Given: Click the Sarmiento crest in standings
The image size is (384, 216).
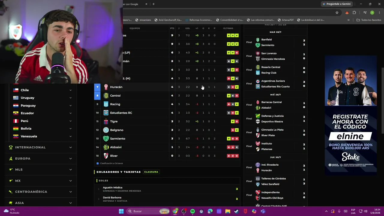Looking at the screenshot, I should [106, 139].
